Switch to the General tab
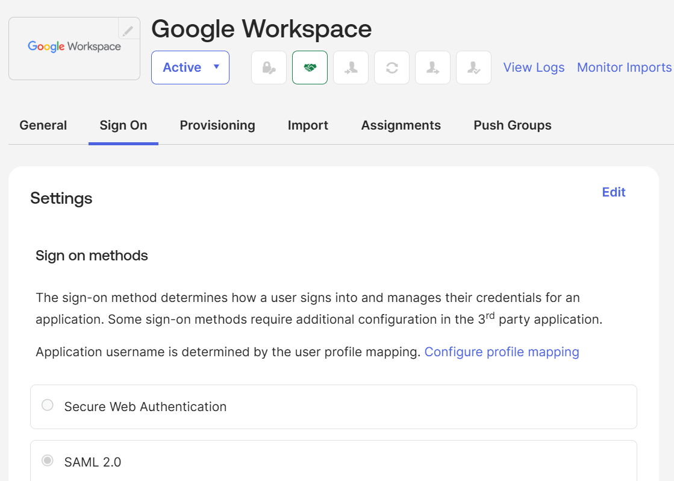Screen dimensions: 674x481 click(43, 125)
